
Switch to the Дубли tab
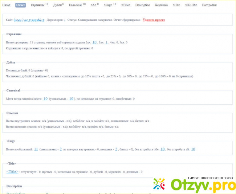pyautogui.click(x=57, y=5)
